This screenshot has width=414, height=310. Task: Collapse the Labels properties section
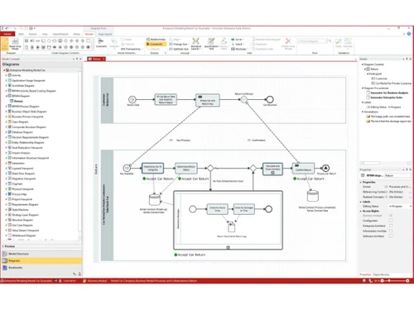(361, 202)
